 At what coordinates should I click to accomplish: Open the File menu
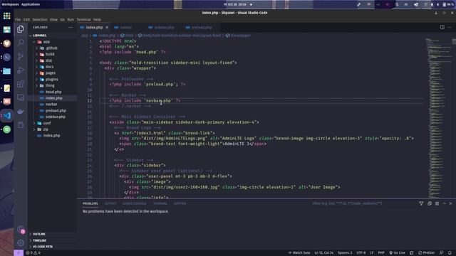[x=18, y=19]
